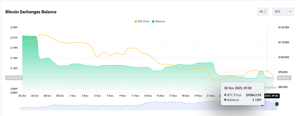The width and height of the screenshot is (296, 116).
Task: Click the 28 Oct x-axis label
Action: coord(47,96)
